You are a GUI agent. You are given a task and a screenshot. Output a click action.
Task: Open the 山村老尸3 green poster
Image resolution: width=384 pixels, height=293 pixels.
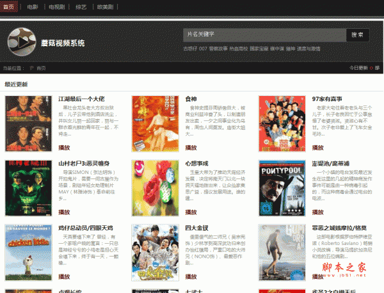[x=28, y=188]
